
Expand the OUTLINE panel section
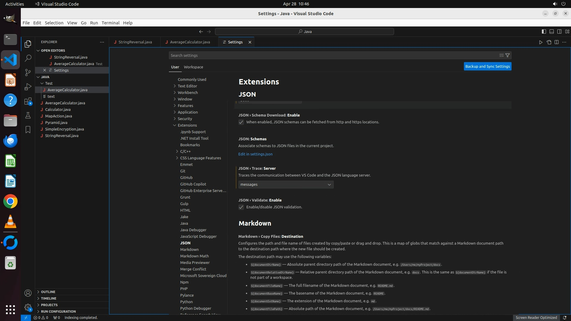point(48,292)
